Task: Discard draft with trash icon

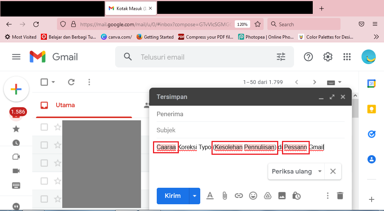Action: pyautogui.click(x=340, y=196)
